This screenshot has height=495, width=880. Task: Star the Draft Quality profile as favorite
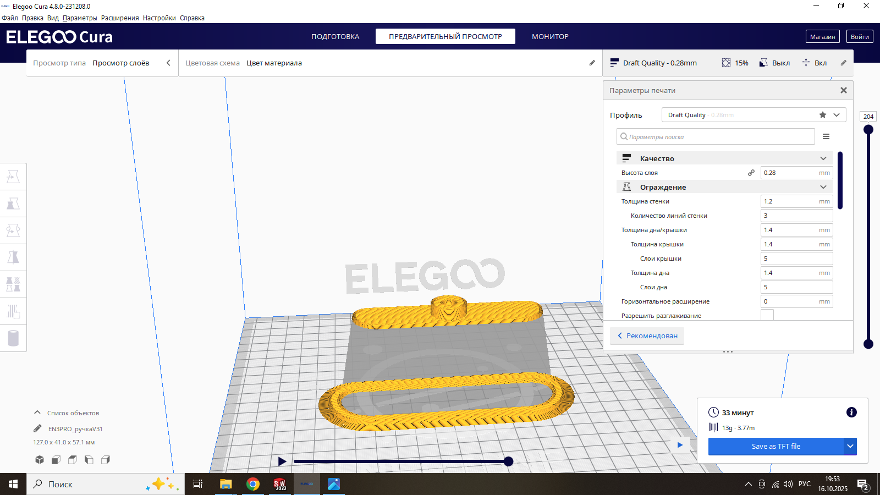click(x=823, y=115)
